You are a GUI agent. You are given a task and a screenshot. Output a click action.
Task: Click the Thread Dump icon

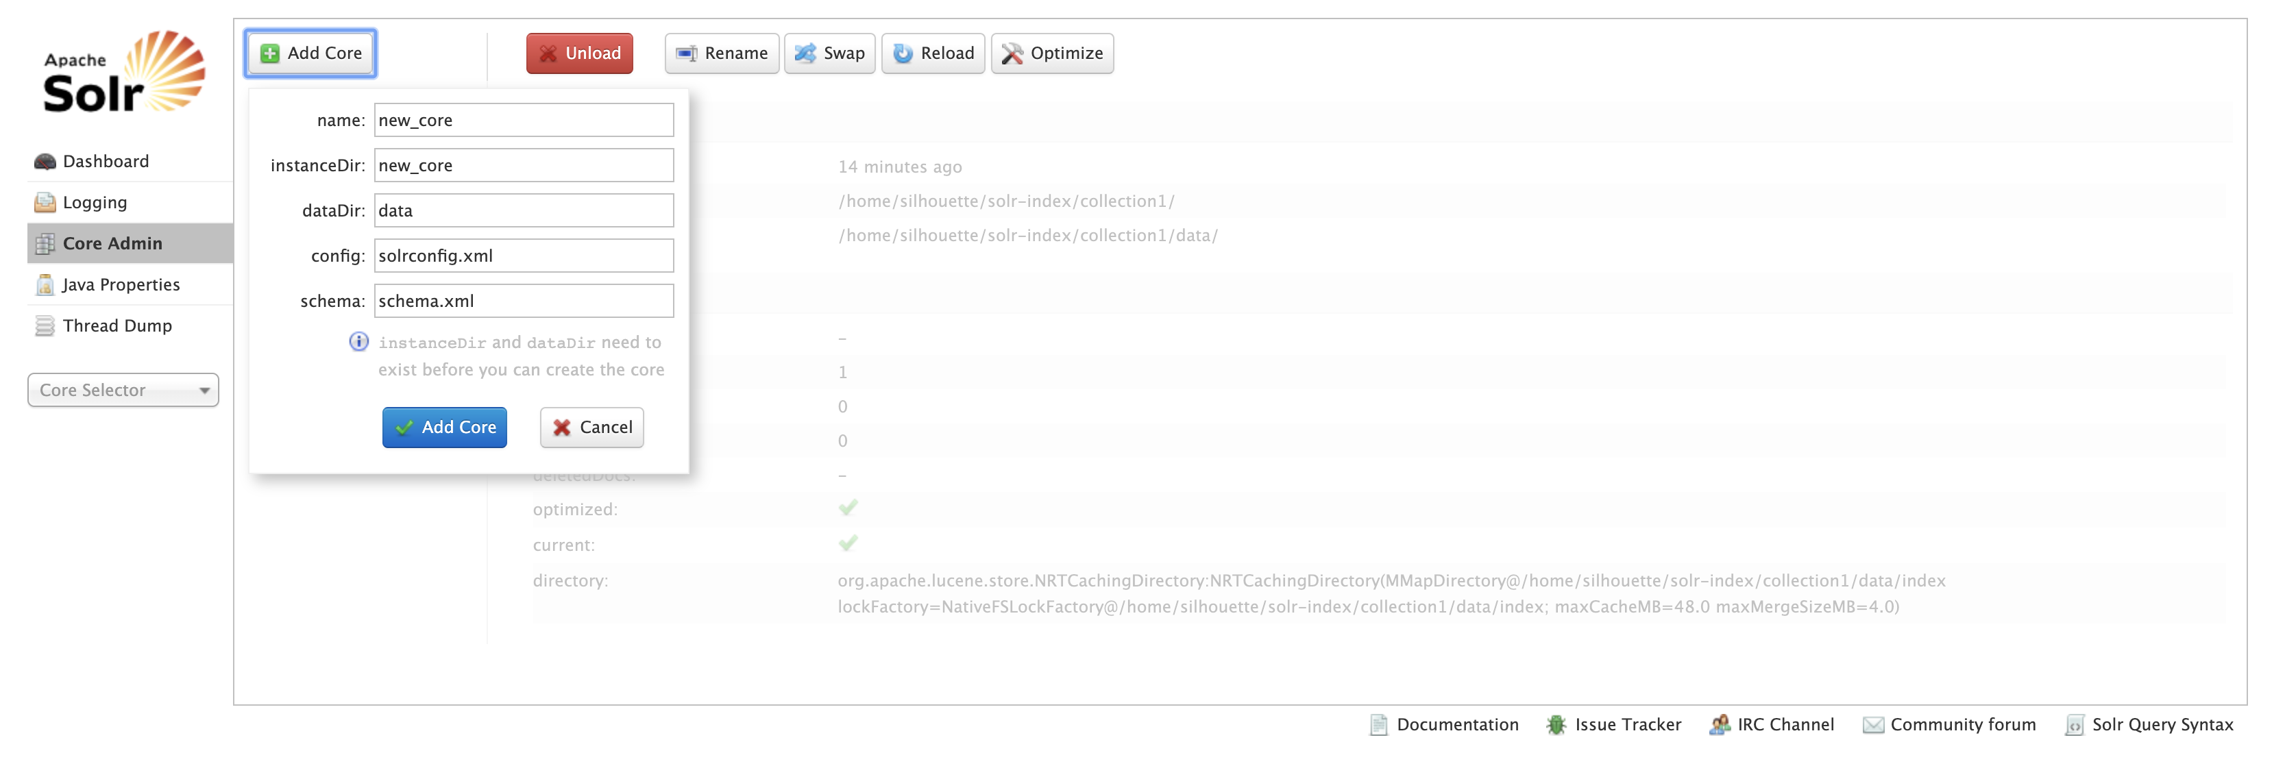(x=45, y=326)
